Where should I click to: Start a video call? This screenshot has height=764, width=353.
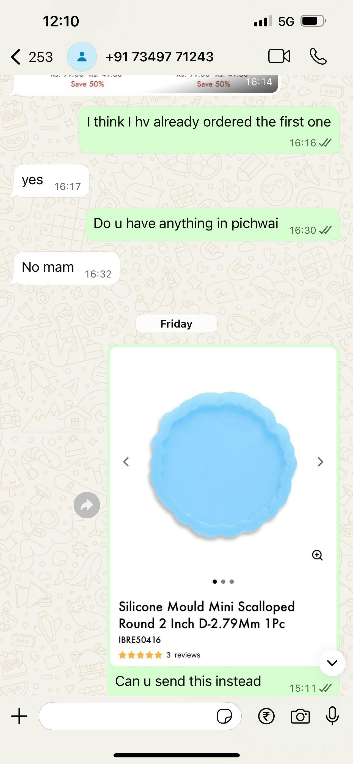279,56
